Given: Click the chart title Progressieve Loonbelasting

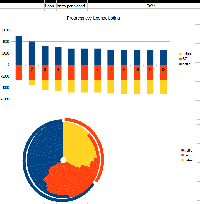Looking at the screenshot, I should [x=93, y=18].
